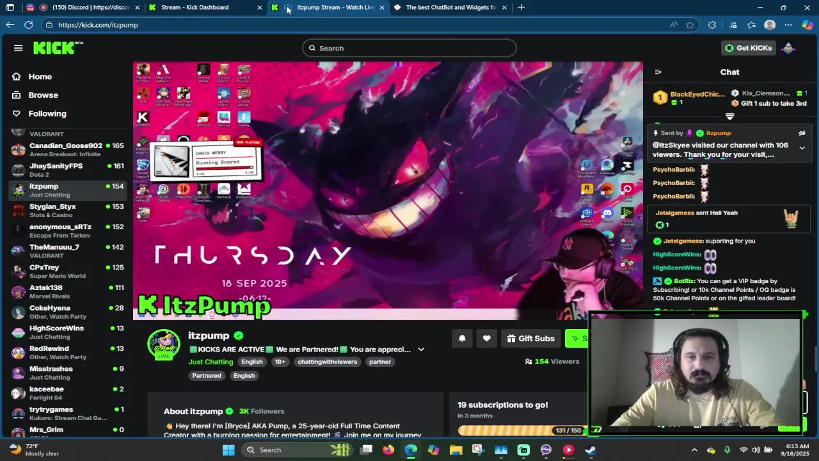Viewport: 819px width, 461px height.
Task: Open Misstrashes channel
Action: point(67,373)
